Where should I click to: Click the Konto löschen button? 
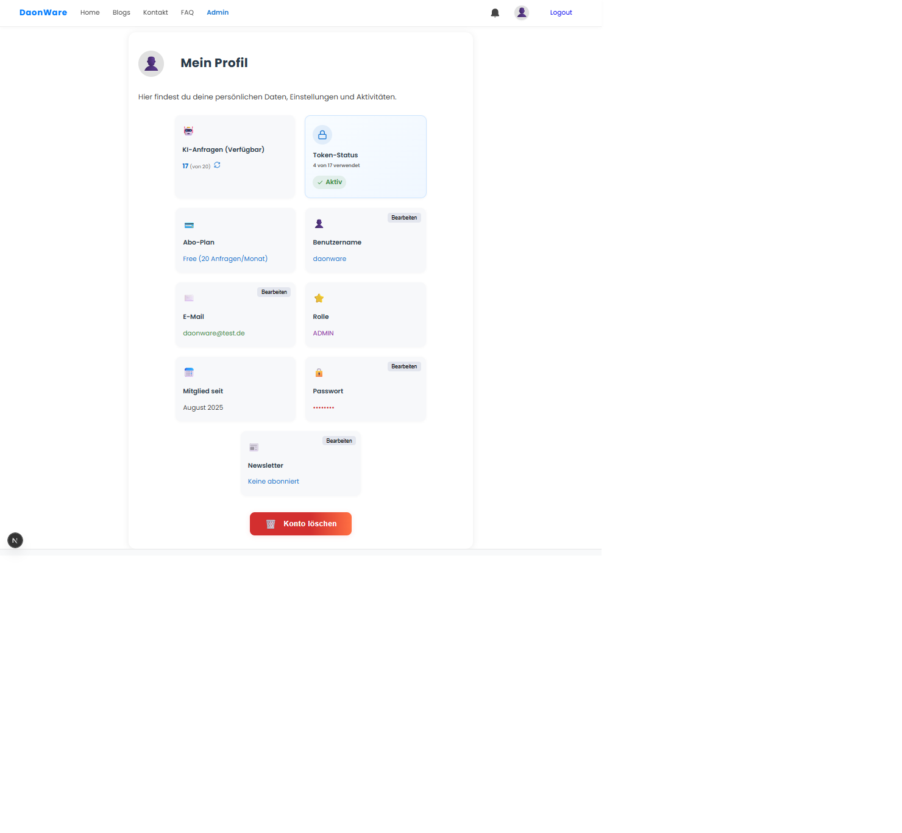[300, 524]
